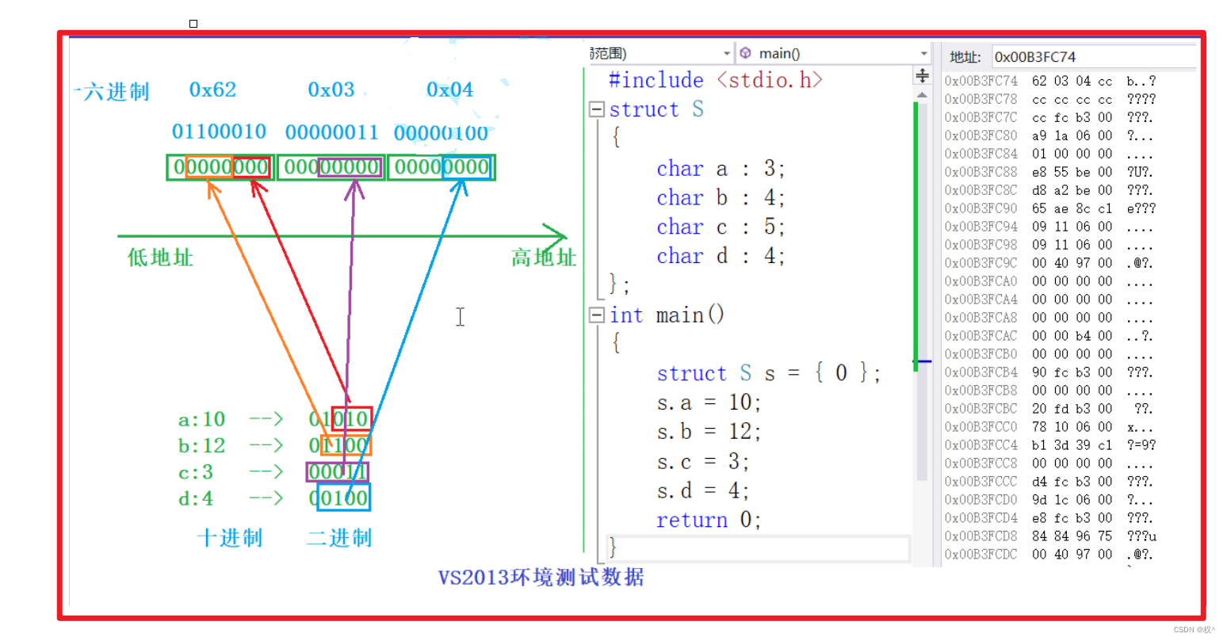Select memory row 0x00B3FCB4
This screenshot has height=641, width=1227.
(1050, 372)
